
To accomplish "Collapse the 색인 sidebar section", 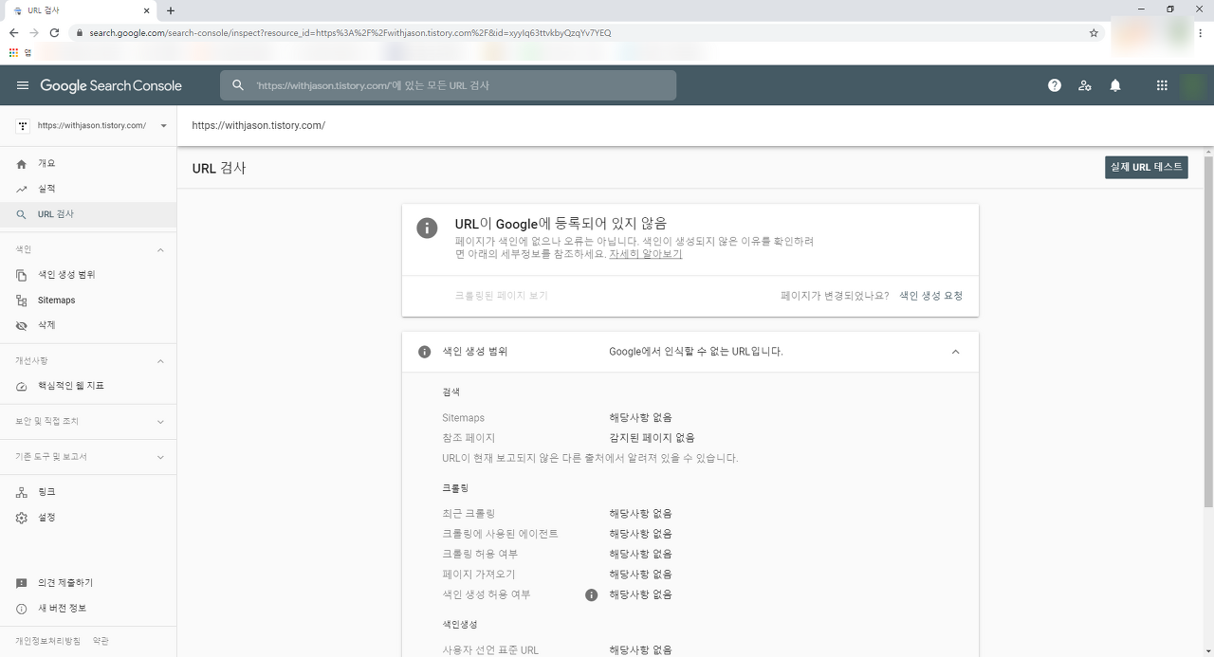I will 160,250.
